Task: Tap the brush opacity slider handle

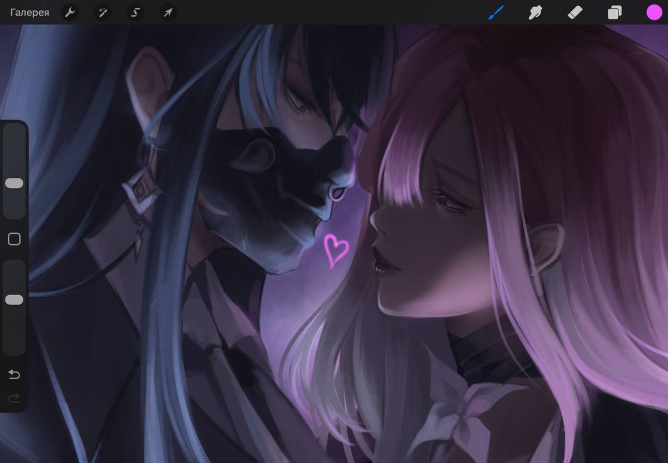Action: coord(14,301)
